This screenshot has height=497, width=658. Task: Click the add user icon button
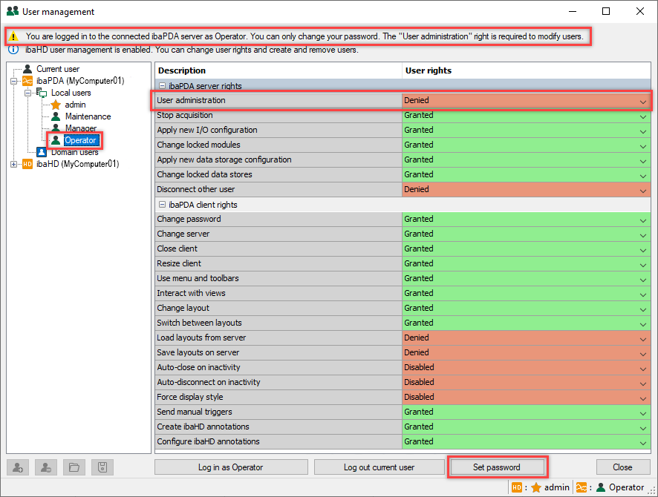(x=18, y=467)
